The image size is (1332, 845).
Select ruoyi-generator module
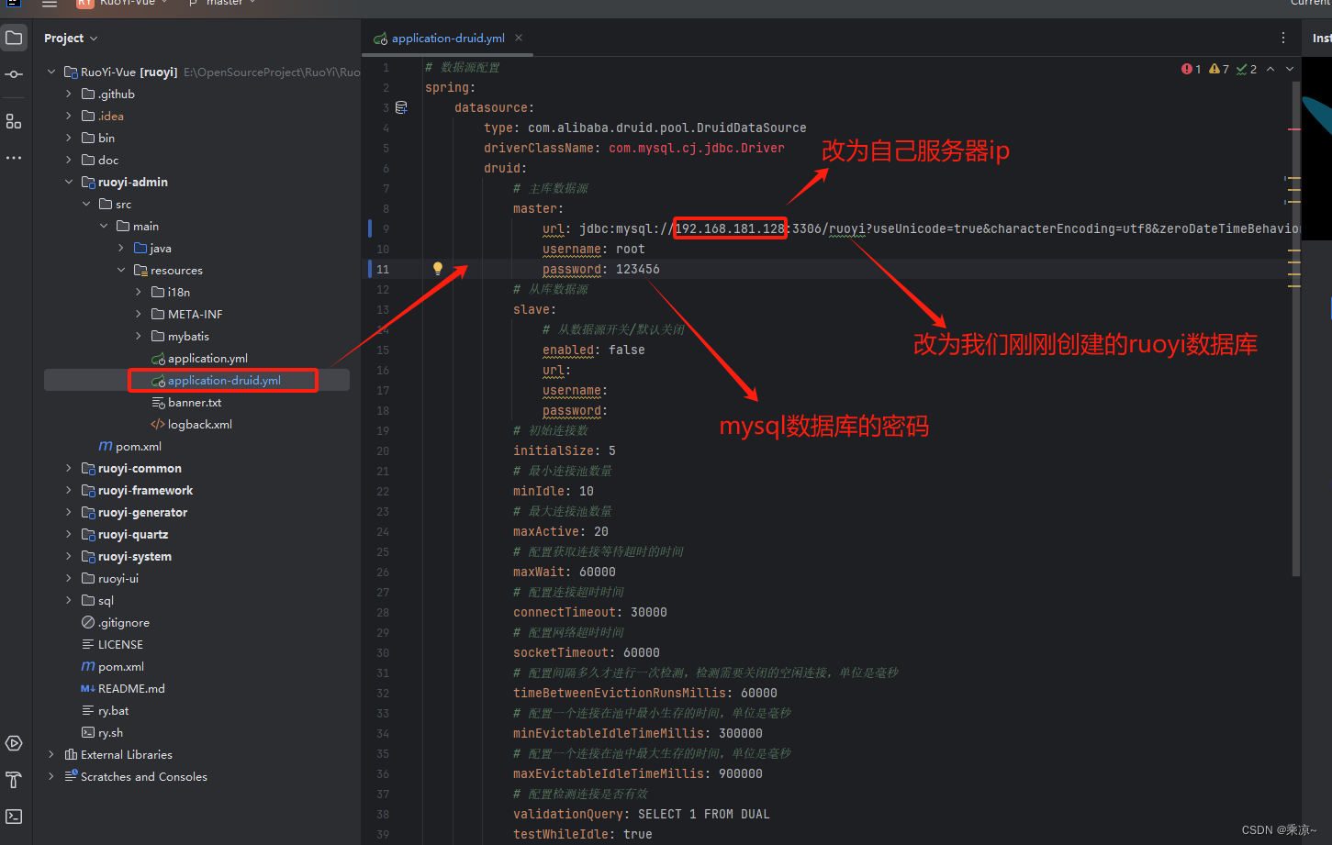point(134,512)
